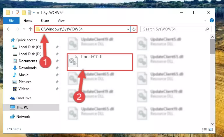Open the Customize Quick Access Toolbar arrow
The height and width of the screenshot is (137, 224).
pyautogui.click(x=38, y=13)
